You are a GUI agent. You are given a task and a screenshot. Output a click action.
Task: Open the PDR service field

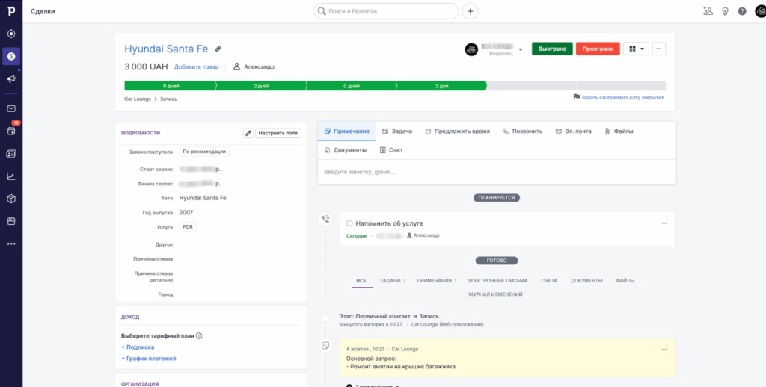click(188, 227)
